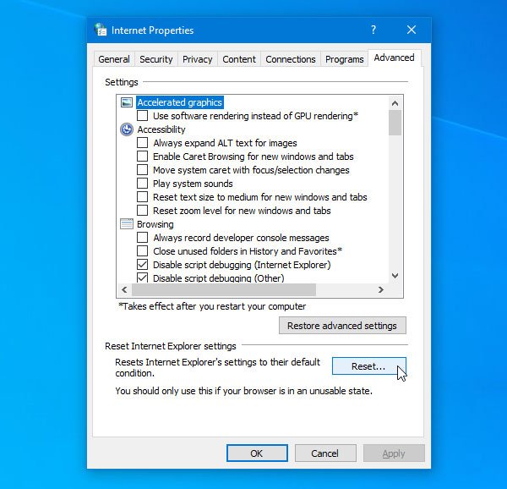The width and height of the screenshot is (507, 489).
Task: Open the Security tab
Action: (x=155, y=59)
